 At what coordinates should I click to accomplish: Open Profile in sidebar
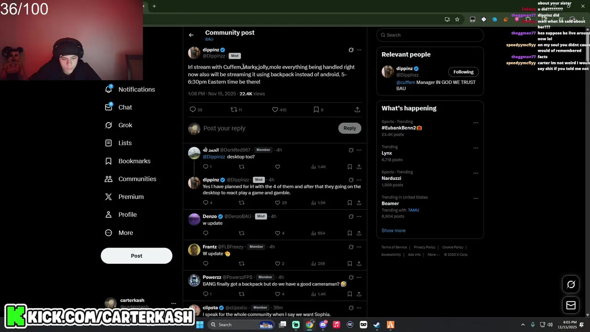(x=121, y=215)
